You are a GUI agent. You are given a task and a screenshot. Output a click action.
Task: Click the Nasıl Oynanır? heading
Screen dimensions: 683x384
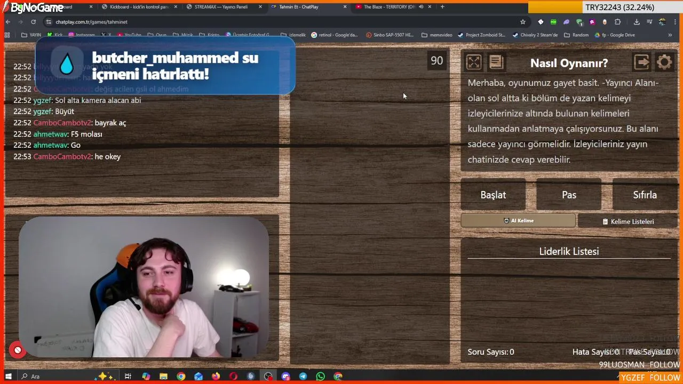click(x=569, y=63)
